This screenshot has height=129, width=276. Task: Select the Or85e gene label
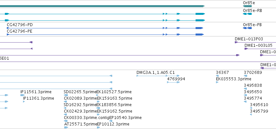(249, 3)
